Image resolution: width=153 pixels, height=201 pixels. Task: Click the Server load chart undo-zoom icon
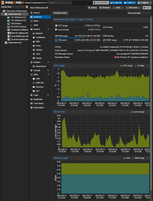click(x=148, y=112)
